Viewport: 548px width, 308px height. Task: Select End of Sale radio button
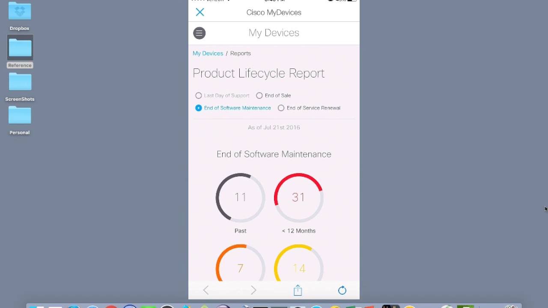[259, 95]
